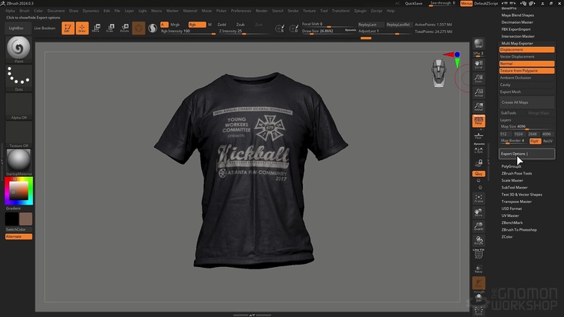Click the camera head orientation icon
This screenshot has width=564, height=317.
pyautogui.click(x=439, y=73)
